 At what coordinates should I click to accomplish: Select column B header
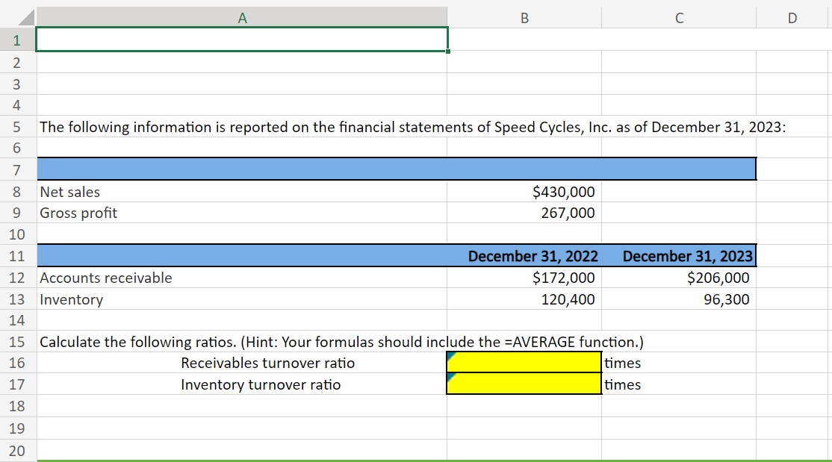[524, 16]
